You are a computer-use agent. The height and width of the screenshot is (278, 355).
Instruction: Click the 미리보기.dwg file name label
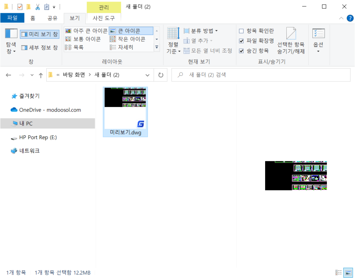click(x=126, y=132)
